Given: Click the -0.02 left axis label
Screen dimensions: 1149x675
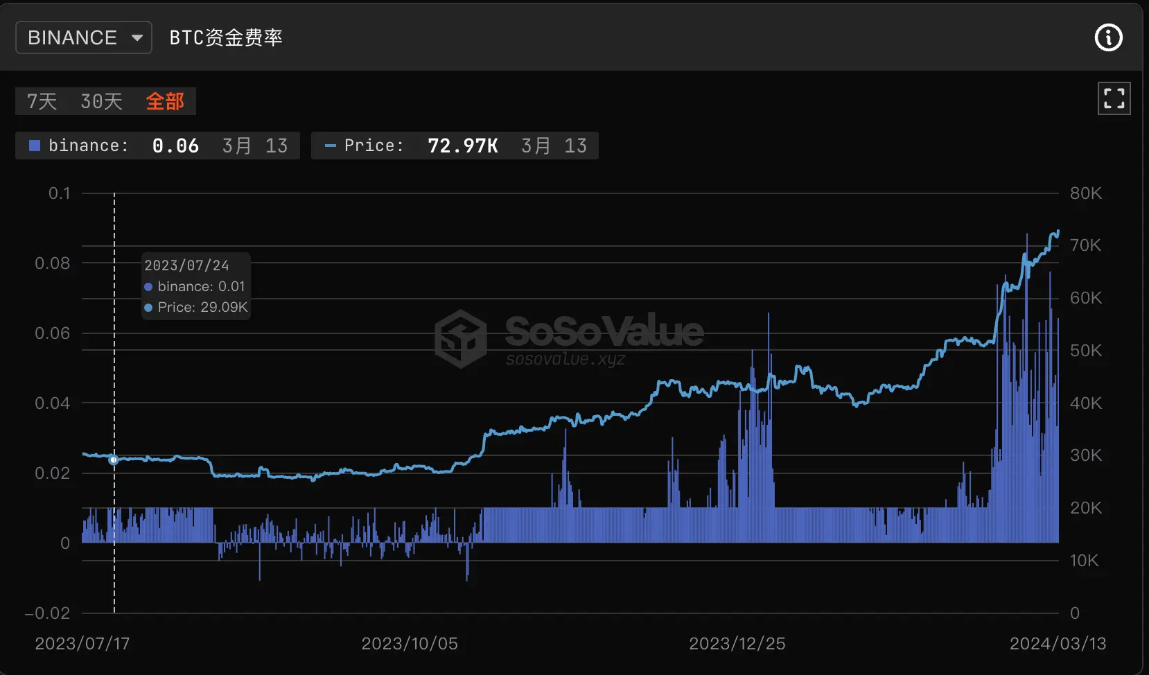Looking at the screenshot, I should point(47,613).
